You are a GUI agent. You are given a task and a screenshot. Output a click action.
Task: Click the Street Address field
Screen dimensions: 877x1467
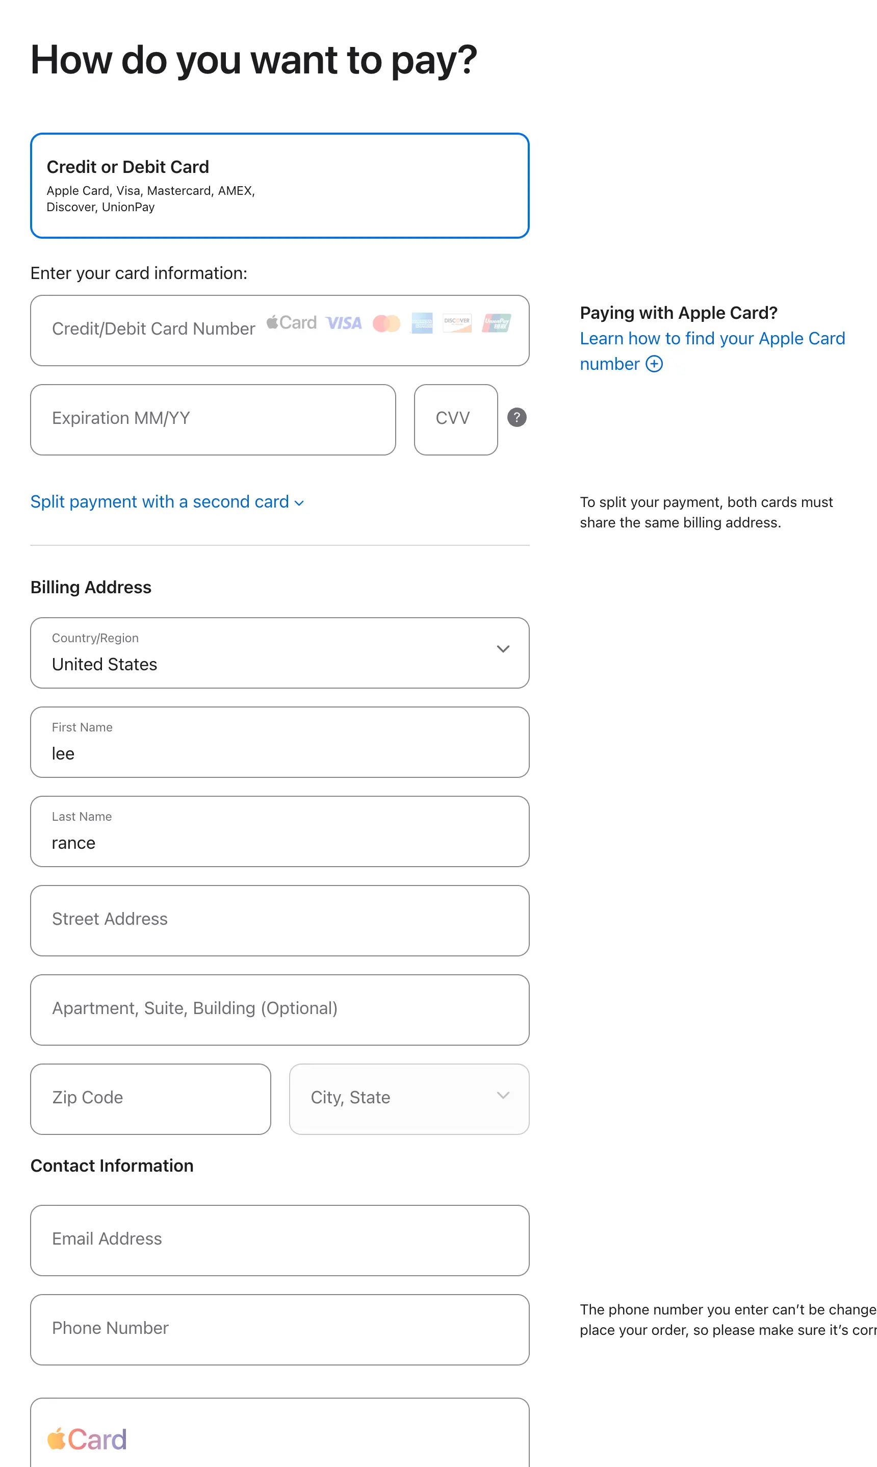coord(279,920)
